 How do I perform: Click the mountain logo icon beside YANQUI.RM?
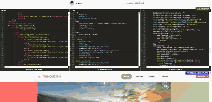point(39,77)
